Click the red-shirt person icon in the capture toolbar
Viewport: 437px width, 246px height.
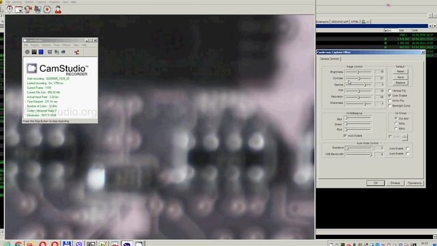(x=57, y=10)
